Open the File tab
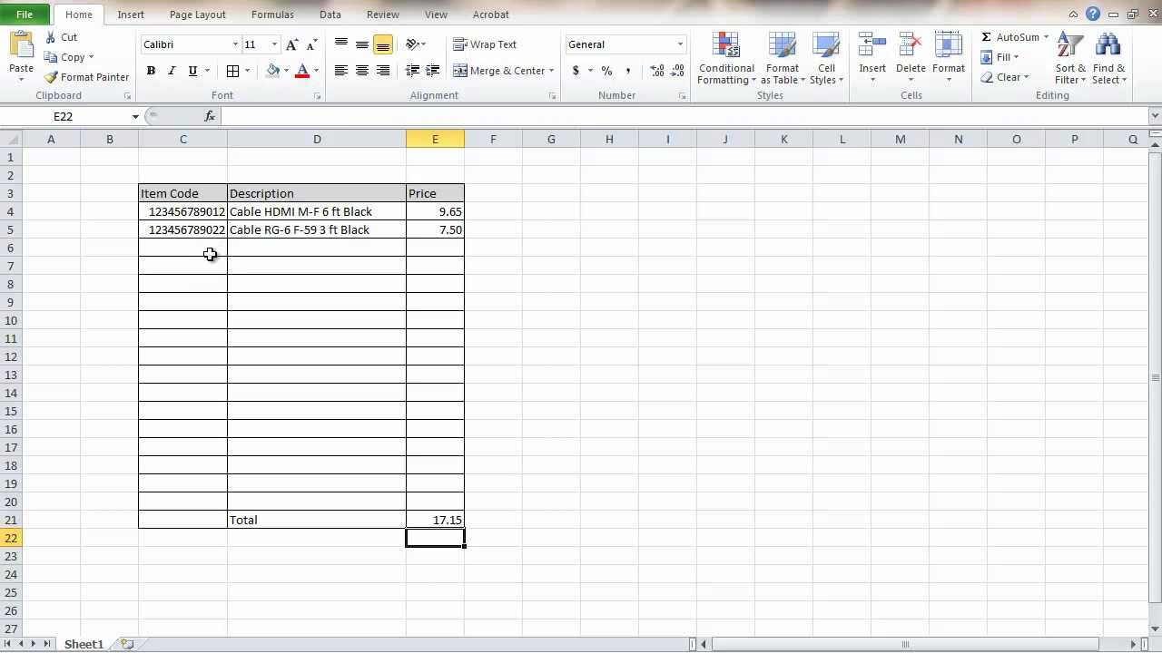This screenshot has height=653, width=1162. coord(25,15)
